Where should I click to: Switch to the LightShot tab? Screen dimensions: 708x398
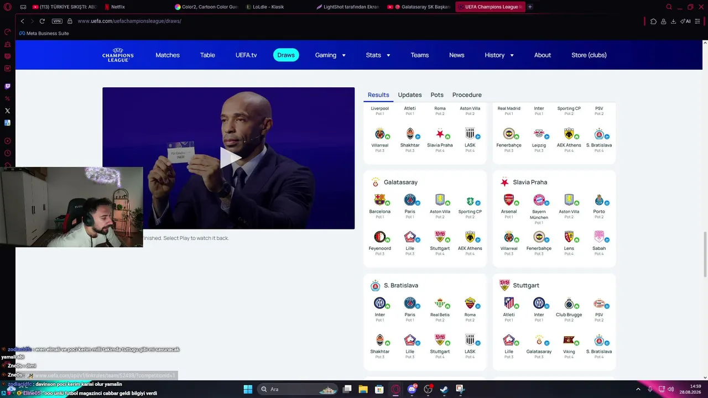(x=347, y=7)
